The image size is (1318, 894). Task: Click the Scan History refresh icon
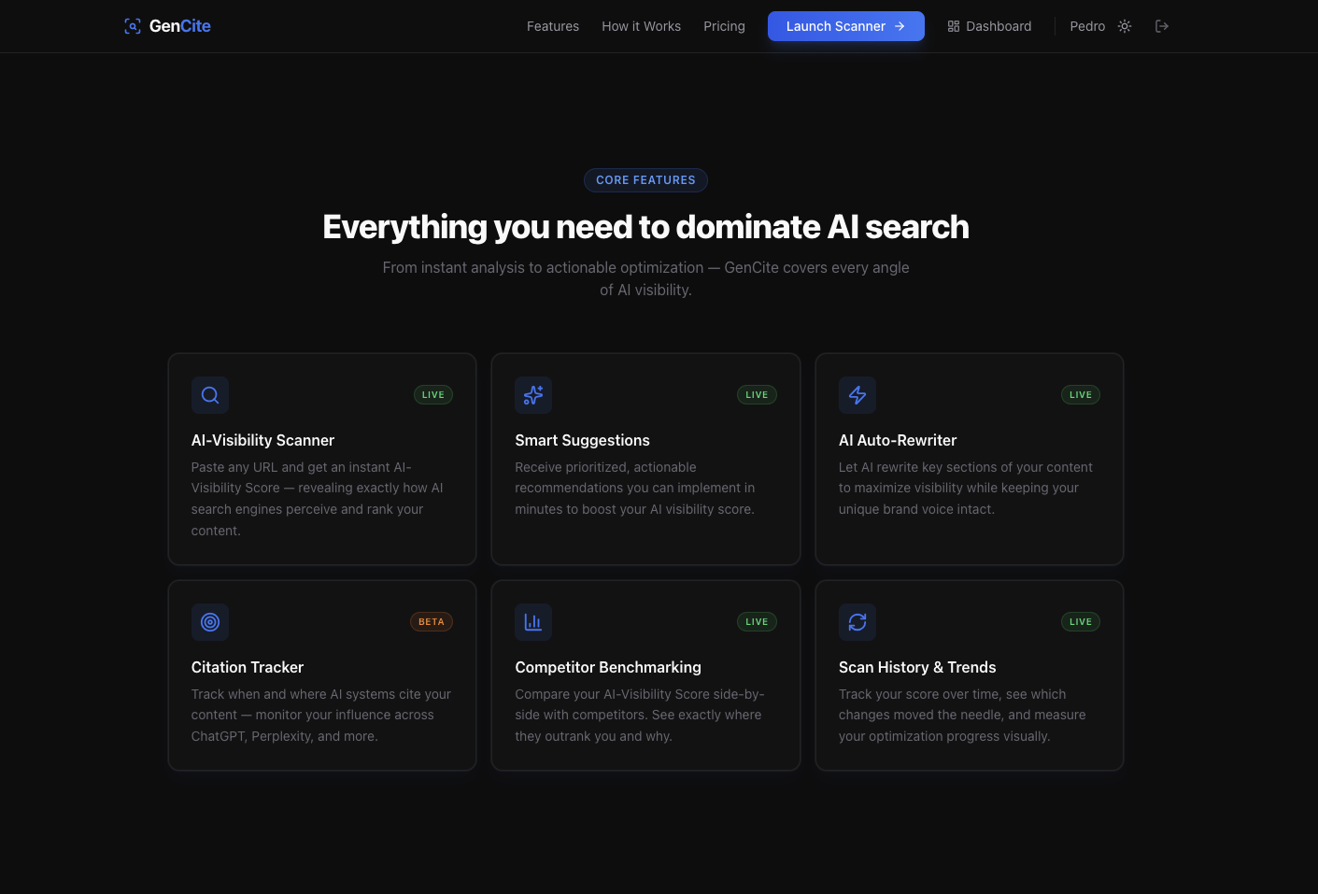pos(857,622)
